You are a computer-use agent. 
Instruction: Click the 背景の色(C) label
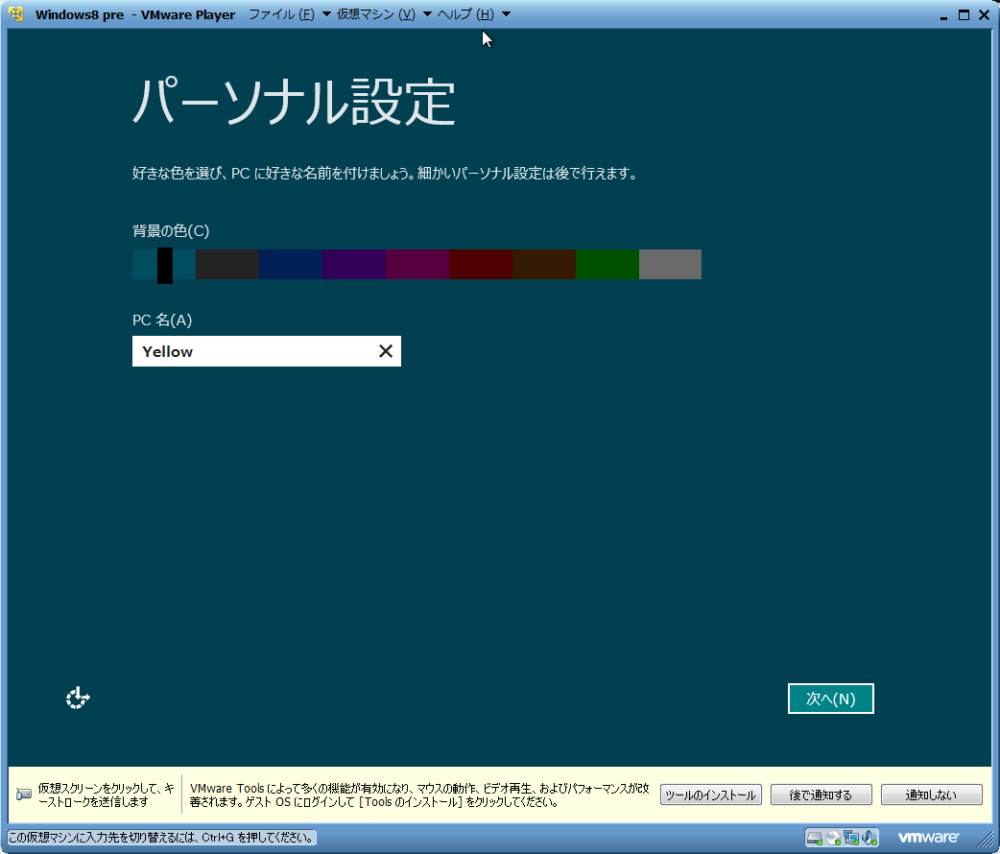171,231
